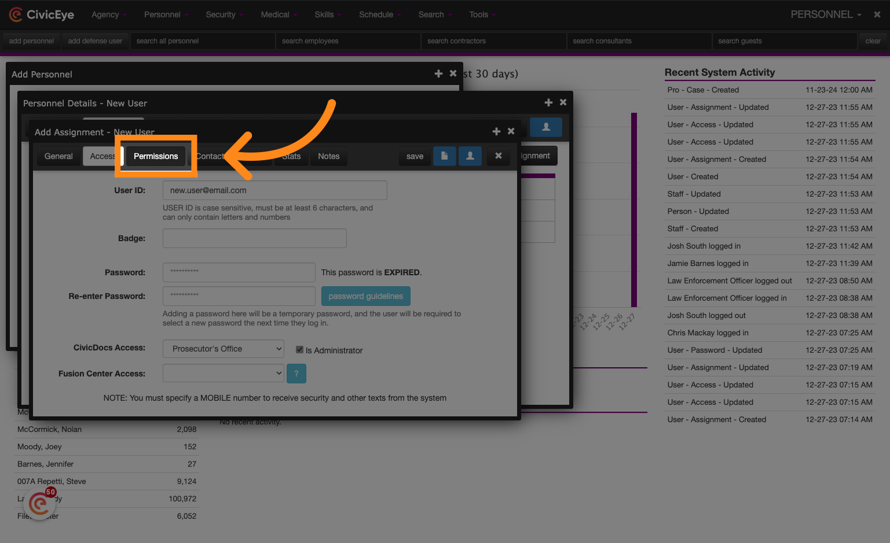The image size is (890, 543).
Task: Click the 'McCormick, Nolan' row
Action: 107,429
